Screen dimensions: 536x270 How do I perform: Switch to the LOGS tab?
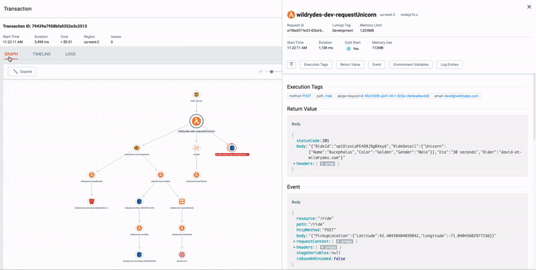(70, 54)
